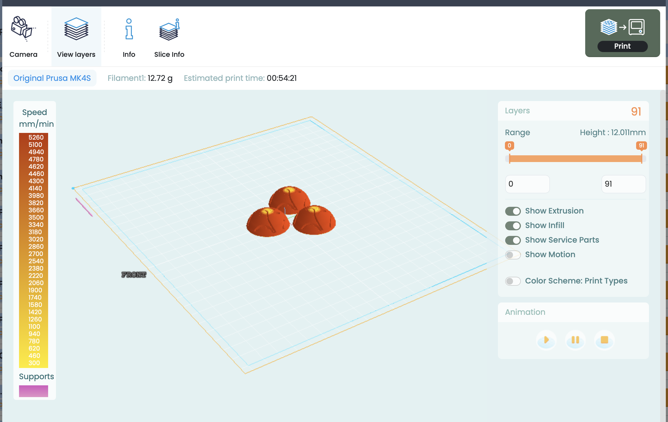The image size is (668, 422).
Task: Click the Original Prusa MK4S printer label
Action: (x=52, y=78)
